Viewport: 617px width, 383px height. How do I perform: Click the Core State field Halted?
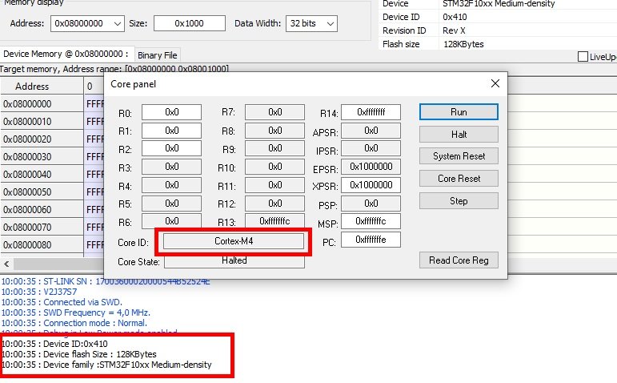[x=234, y=261]
